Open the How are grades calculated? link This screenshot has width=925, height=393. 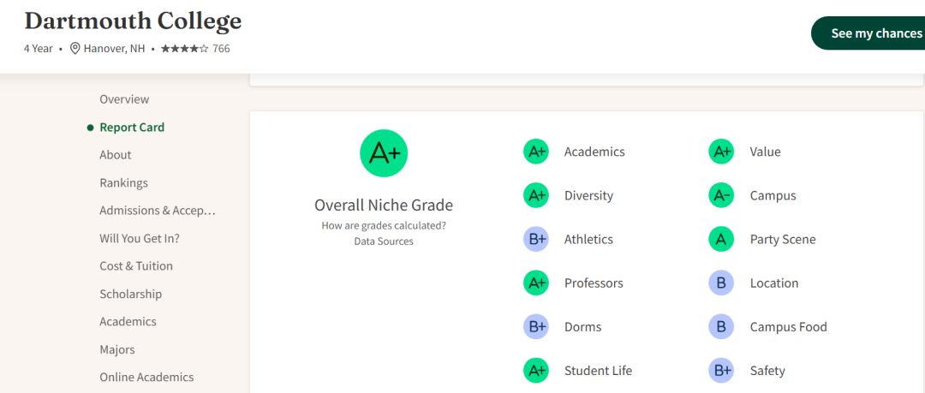point(384,225)
